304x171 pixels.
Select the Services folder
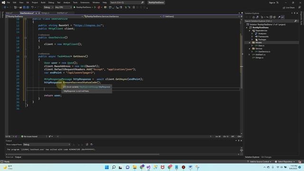[258, 48]
